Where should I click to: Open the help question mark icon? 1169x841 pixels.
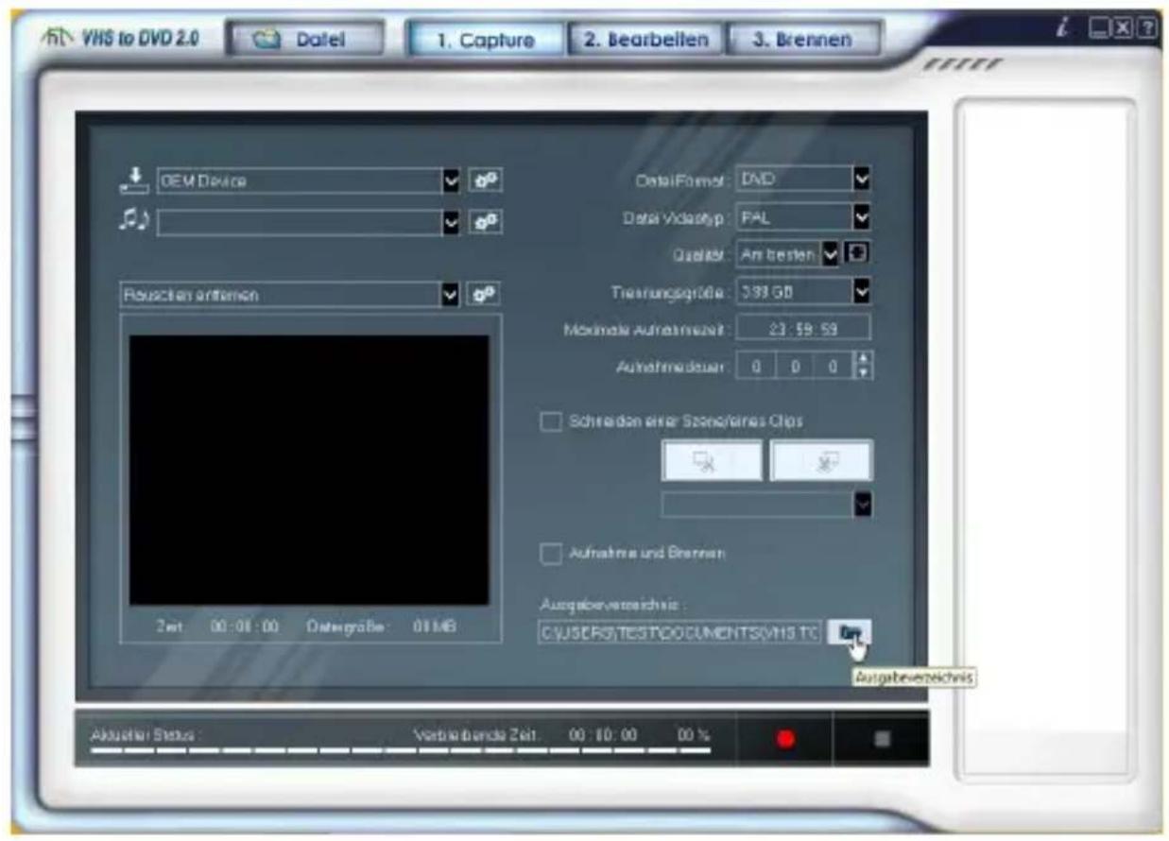point(1146,29)
